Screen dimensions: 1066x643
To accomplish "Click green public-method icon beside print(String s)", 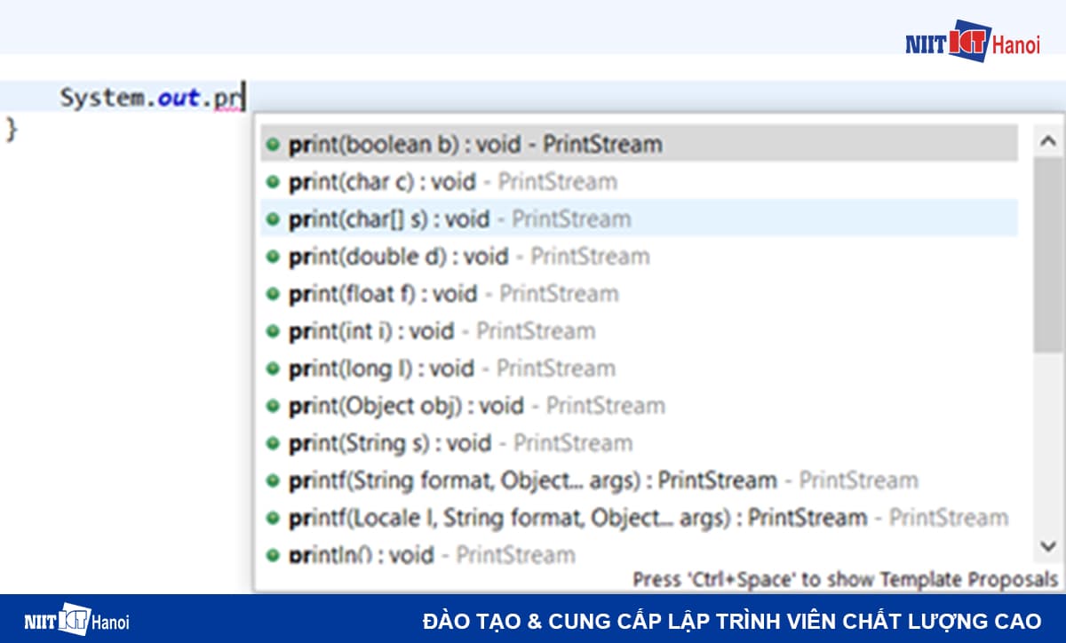I will tap(273, 443).
